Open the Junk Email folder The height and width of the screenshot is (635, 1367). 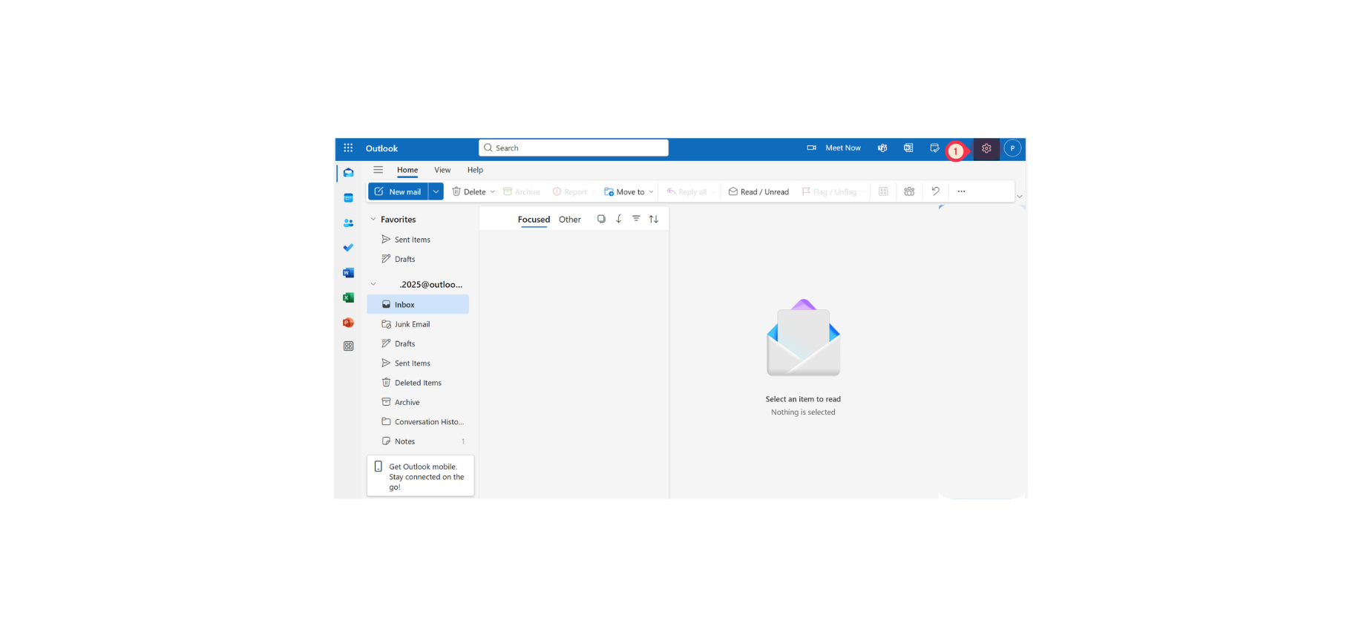coord(418,324)
